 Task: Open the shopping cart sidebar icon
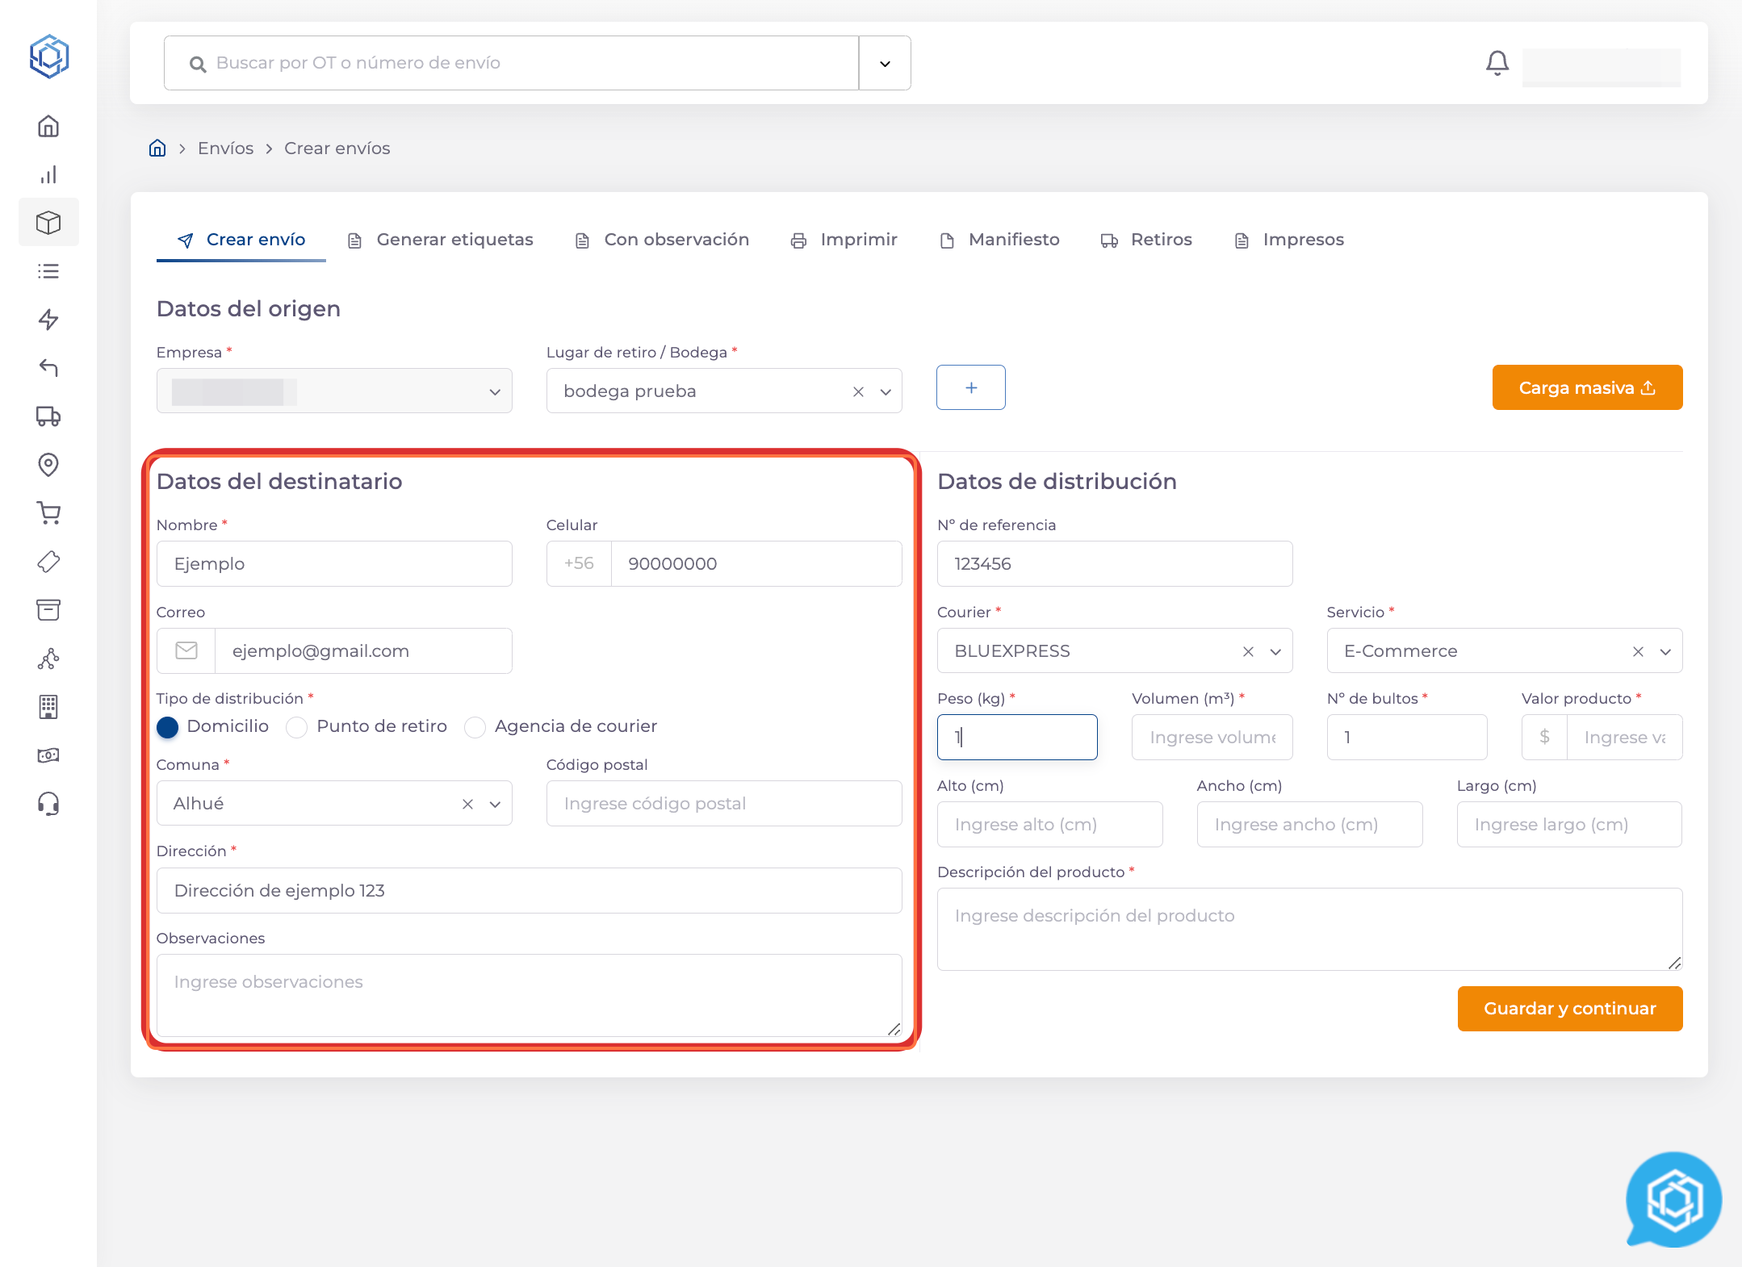[48, 513]
